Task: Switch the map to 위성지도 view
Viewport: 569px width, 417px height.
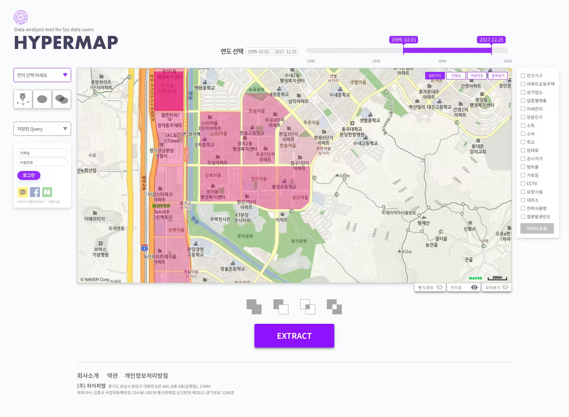Action: pos(477,75)
